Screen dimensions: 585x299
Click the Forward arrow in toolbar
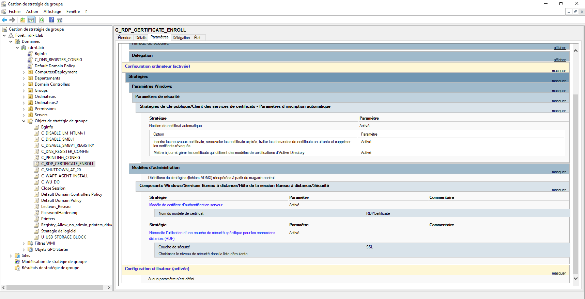point(12,20)
